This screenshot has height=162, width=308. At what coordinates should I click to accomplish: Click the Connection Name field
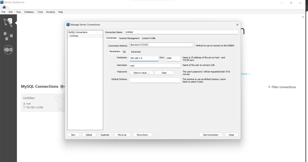tap(181, 32)
